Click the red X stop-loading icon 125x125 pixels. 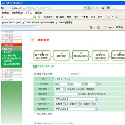pyautogui.click(x=103, y=8)
